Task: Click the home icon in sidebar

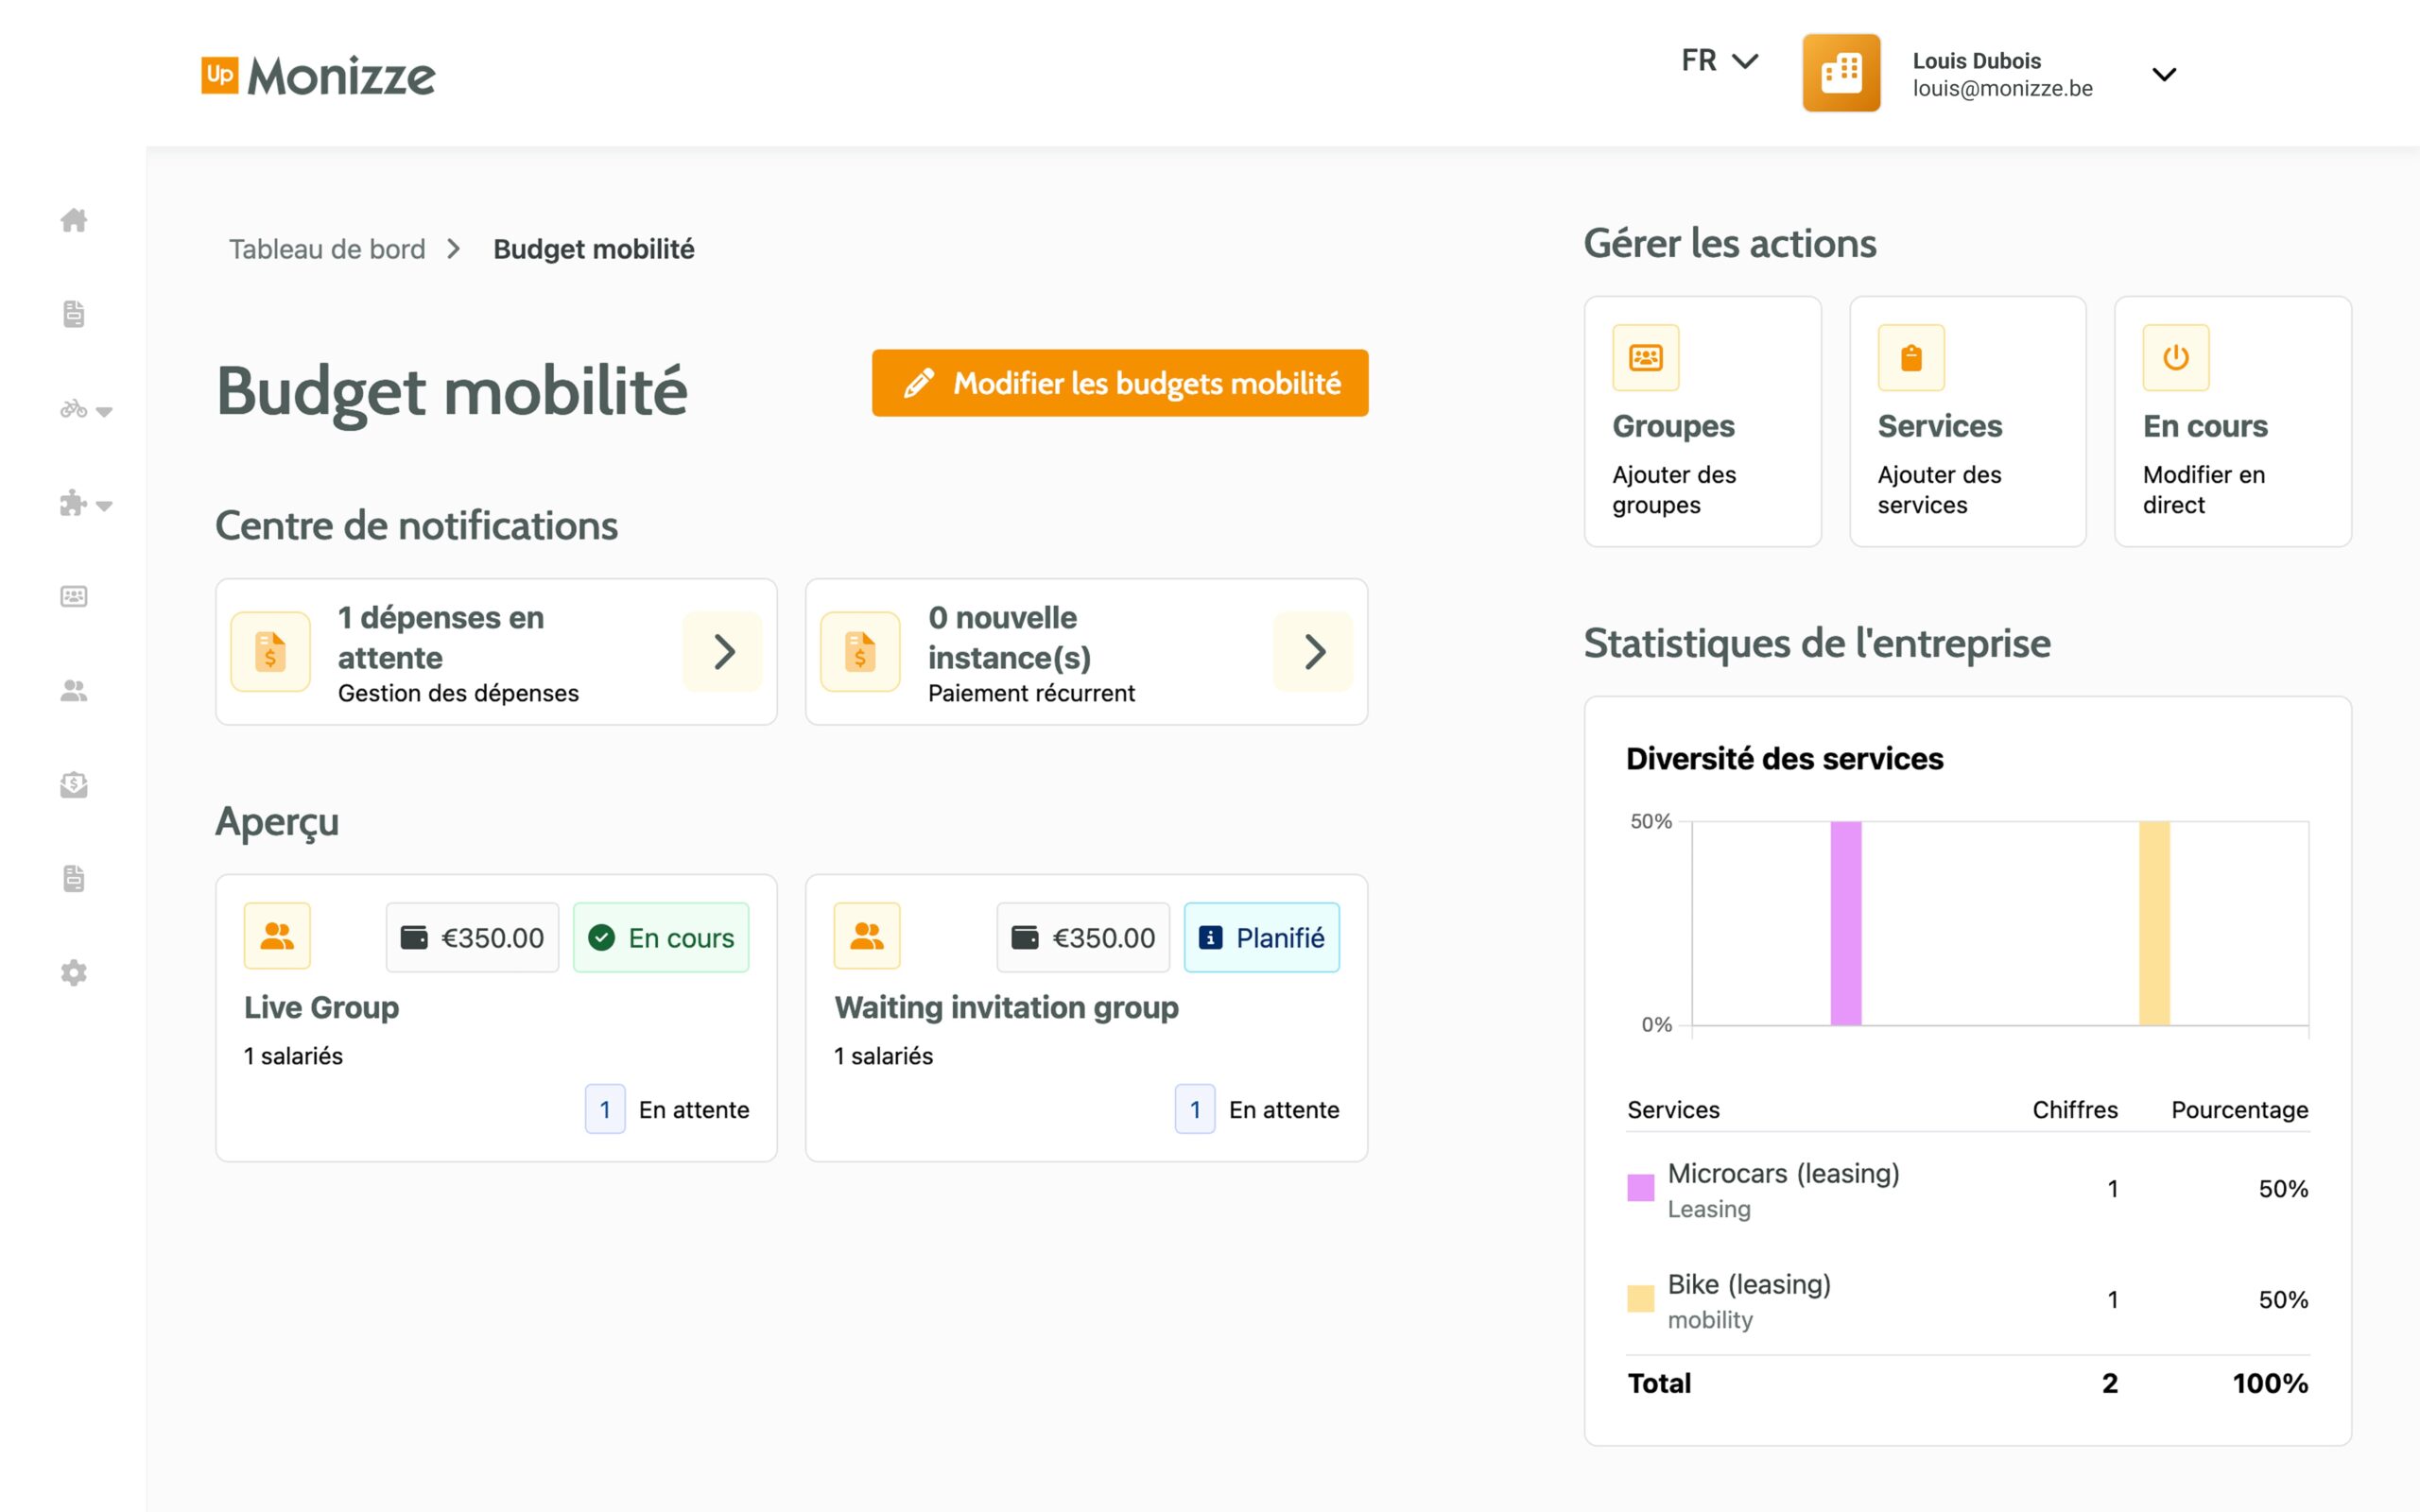Action: [74, 220]
